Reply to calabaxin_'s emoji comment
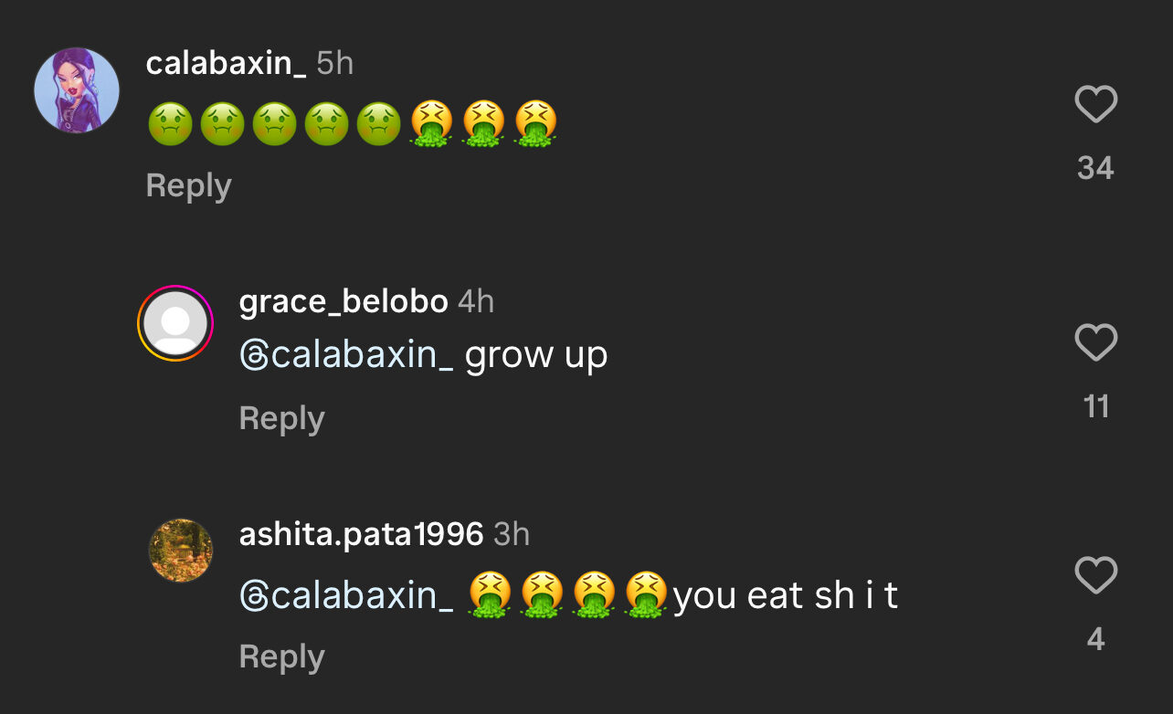The width and height of the screenshot is (1173, 714). click(188, 186)
